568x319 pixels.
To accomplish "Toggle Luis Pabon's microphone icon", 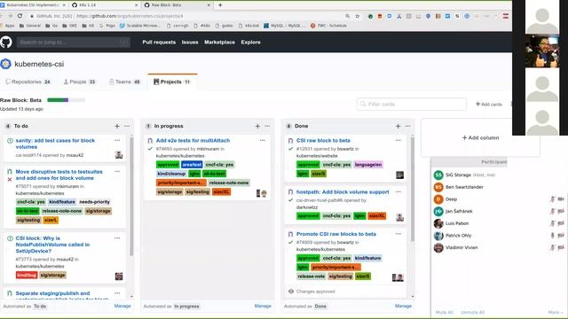I will pos(552,223).
